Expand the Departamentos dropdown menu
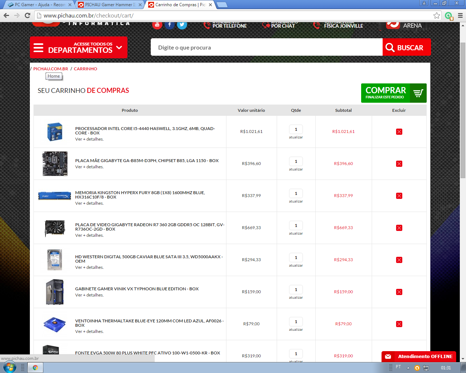Image resolution: width=466 pixels, height=373 pixels. click(79, 47)
